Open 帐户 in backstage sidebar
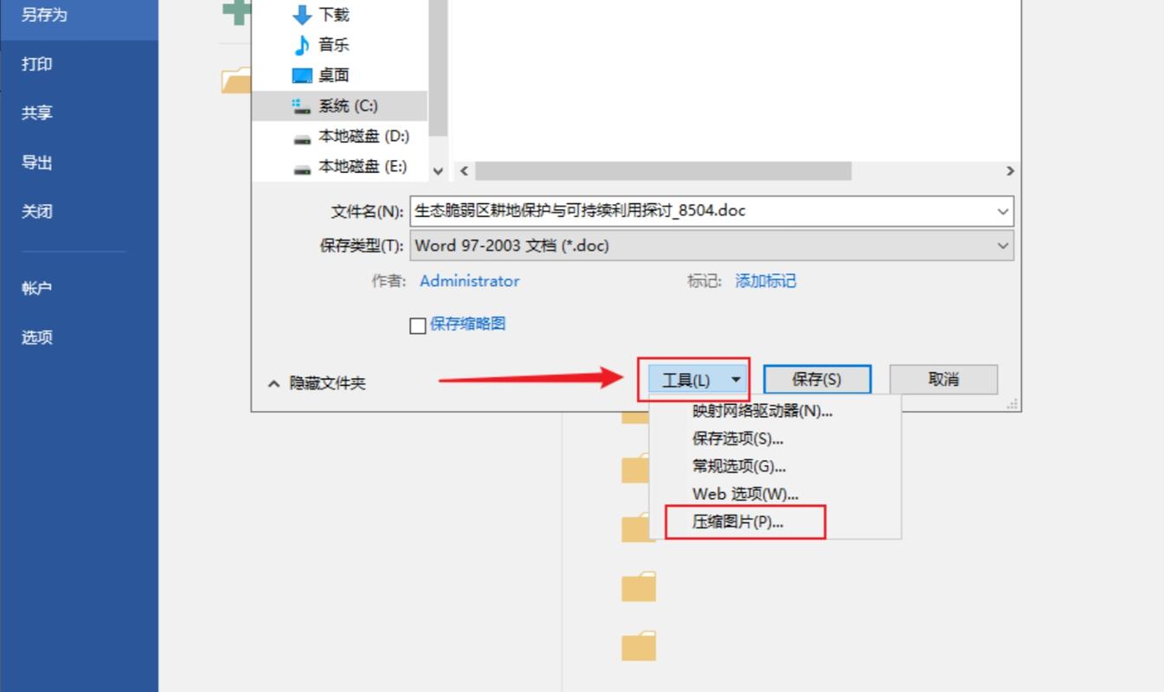 point(37,289)
